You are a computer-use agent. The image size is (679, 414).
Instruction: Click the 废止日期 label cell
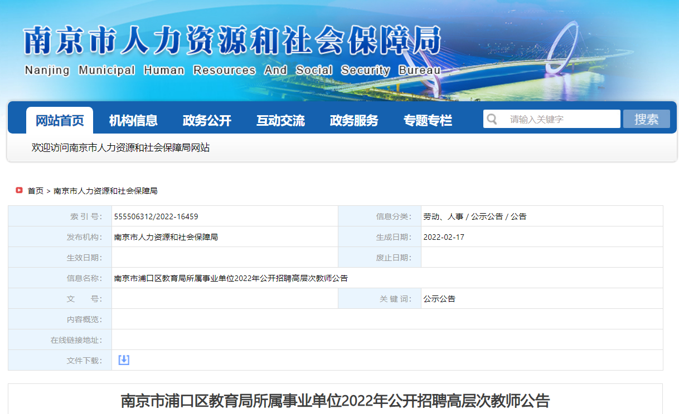[x=380, y=258]
